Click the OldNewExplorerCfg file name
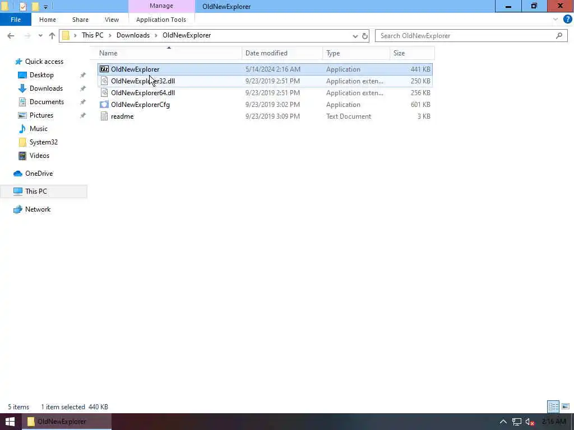The width and height of the screenshot is (574, 430). click(x=140, y=105)
